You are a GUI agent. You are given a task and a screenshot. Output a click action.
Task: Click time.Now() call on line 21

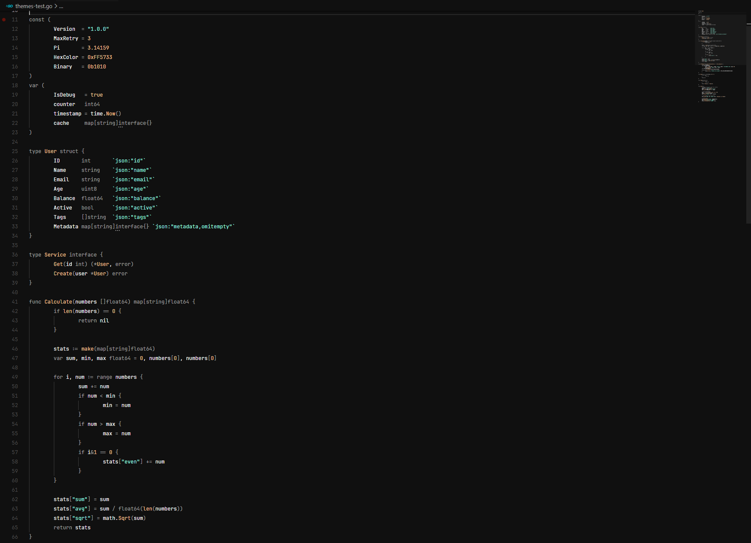click(x=106, y=114)
